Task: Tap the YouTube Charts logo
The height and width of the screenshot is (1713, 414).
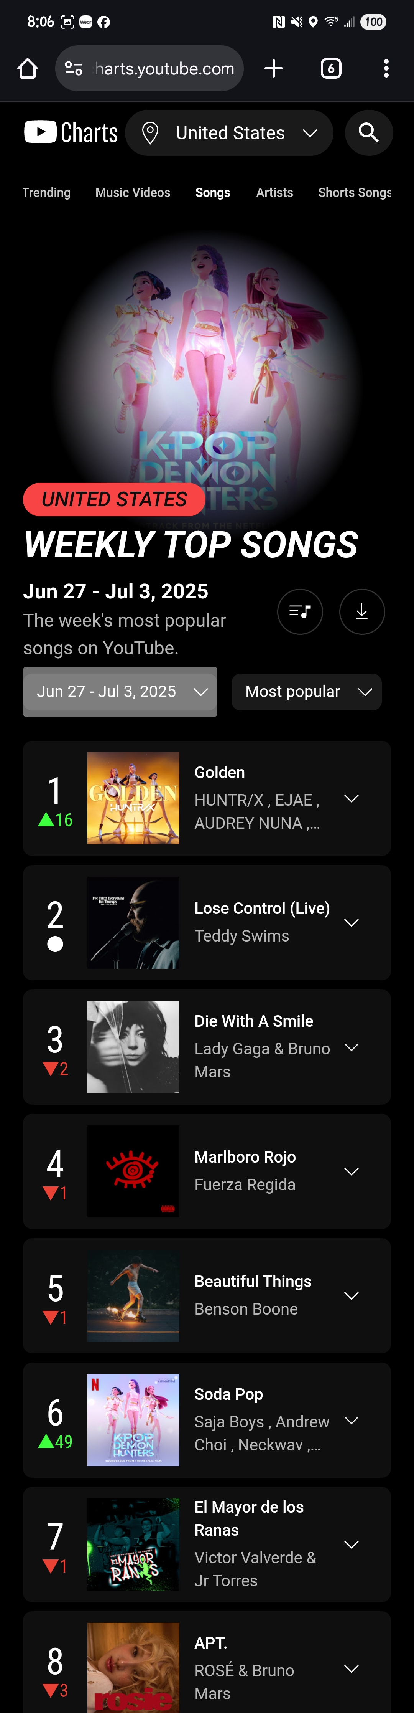Action: pyautogui.click(x=71, y=132)
